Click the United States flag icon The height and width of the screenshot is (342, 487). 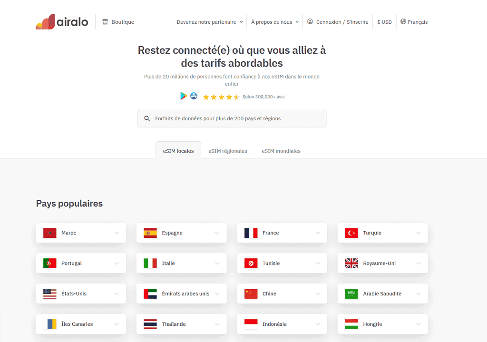[x=49, y=293]
